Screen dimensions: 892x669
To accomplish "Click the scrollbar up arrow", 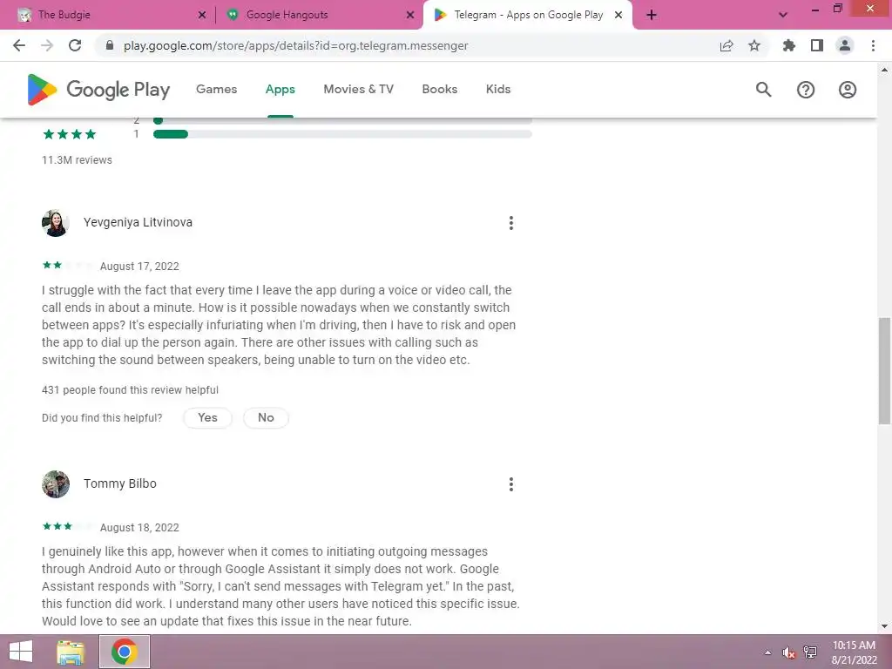I will coord(884,70).
